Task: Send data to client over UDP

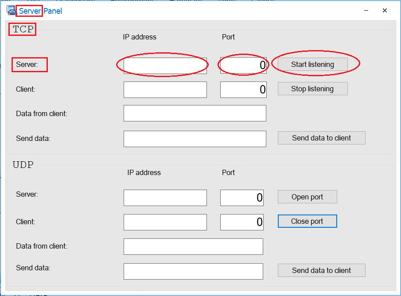Action: pos(321,270)
